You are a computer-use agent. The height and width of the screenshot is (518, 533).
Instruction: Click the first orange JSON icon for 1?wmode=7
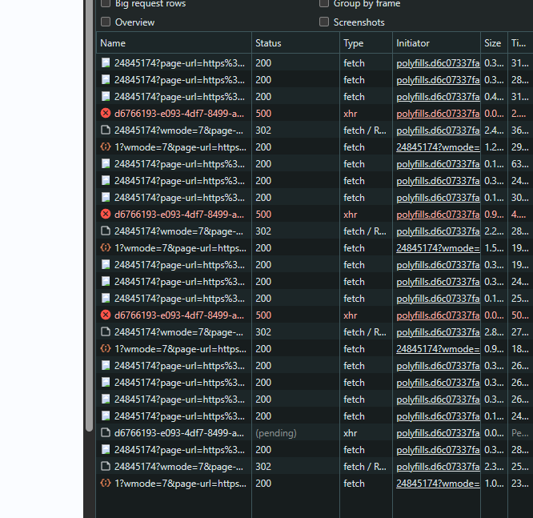click(106, 147)
